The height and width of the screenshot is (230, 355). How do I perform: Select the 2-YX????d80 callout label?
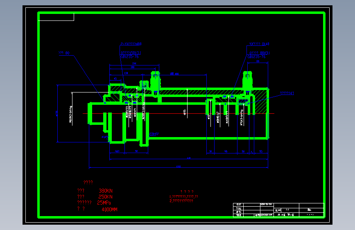(131, 44)
